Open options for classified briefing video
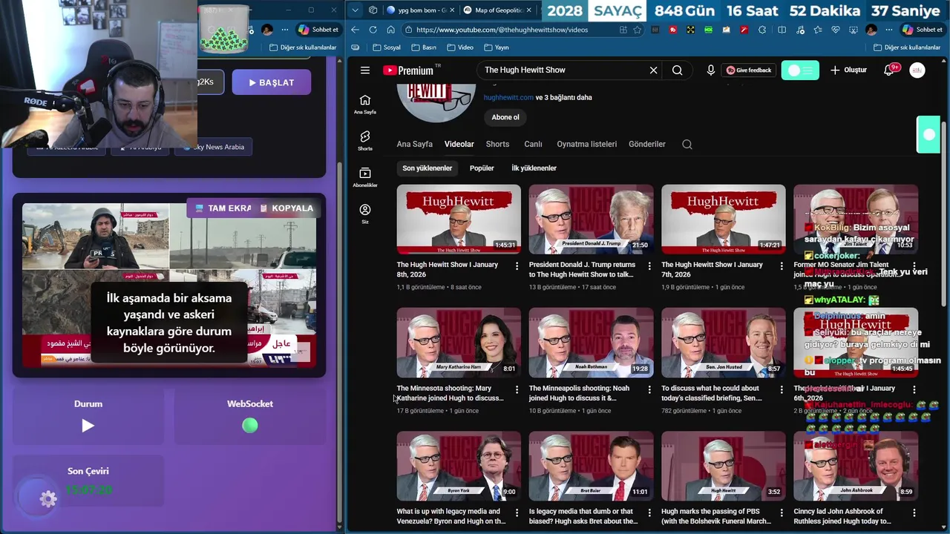The width and height of the screenshot is (950, 534). tap(782, 389)
